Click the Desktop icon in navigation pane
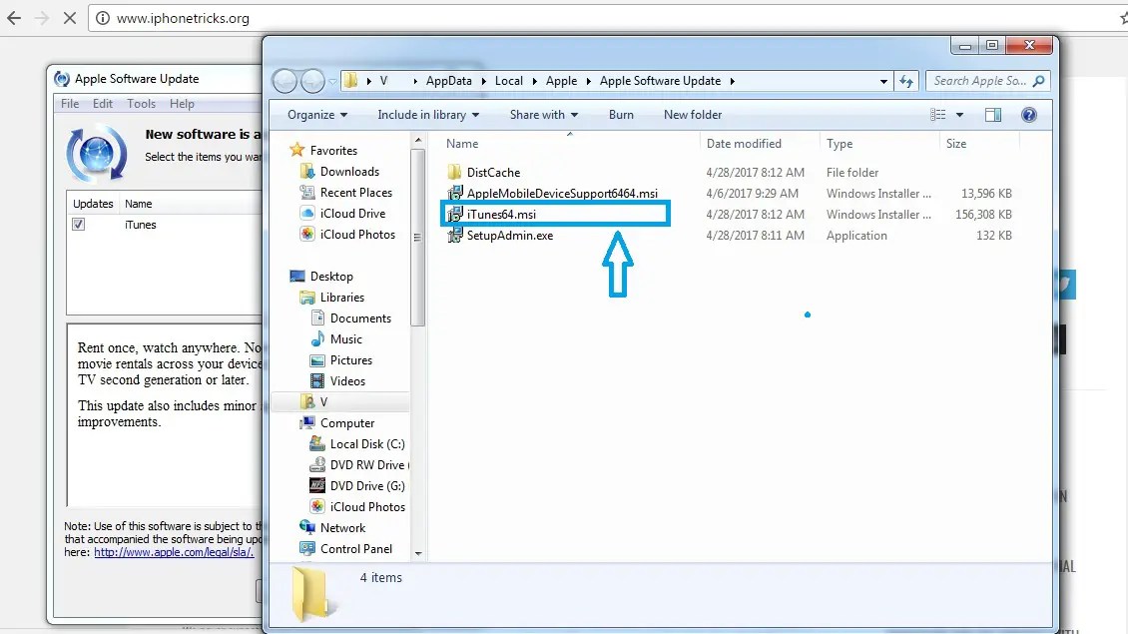 coord(297,277)
